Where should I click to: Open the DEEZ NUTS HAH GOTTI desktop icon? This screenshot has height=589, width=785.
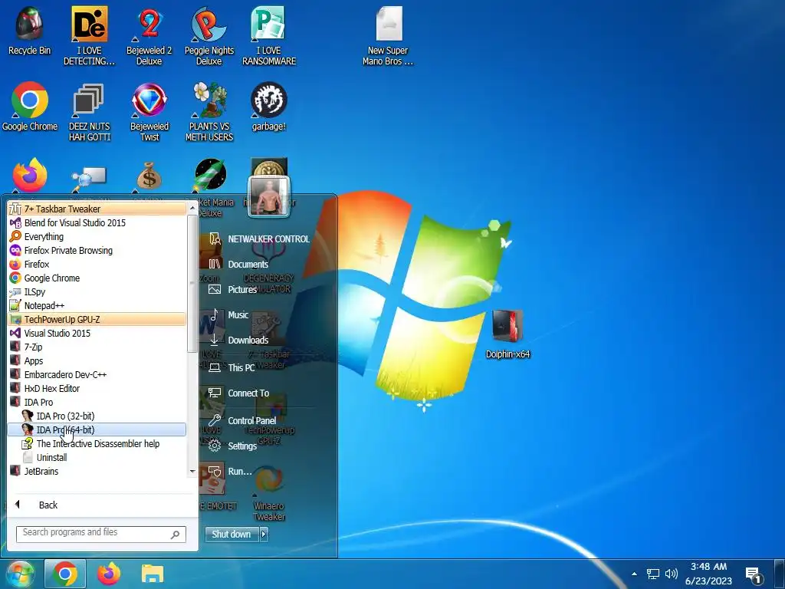point(89,111)
